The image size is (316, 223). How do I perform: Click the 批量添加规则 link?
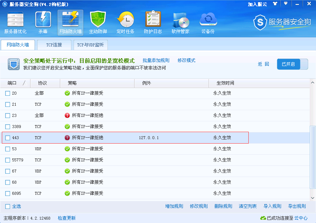pyautogui.click(x=156, y=60)
